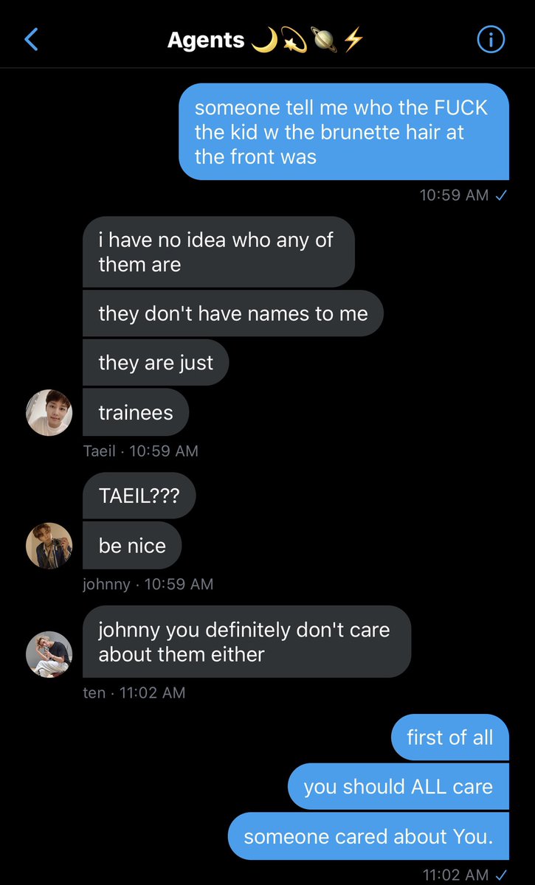
Task: Tap the 10:59 AM read checkmark
Action: point(501,195)
